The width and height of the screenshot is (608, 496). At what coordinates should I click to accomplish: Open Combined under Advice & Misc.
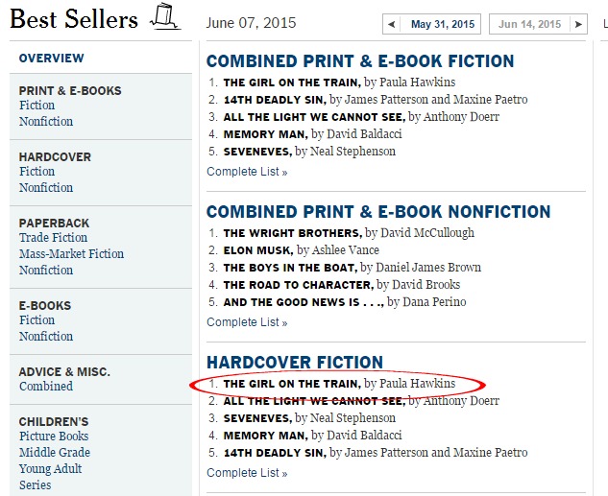(46, 387)
